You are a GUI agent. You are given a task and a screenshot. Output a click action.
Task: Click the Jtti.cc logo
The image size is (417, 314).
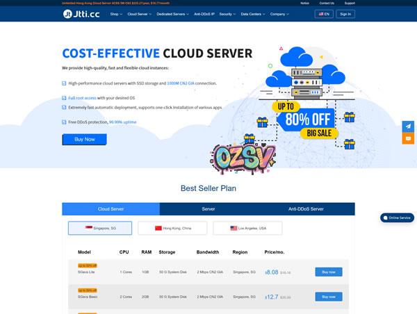[82, 14]
